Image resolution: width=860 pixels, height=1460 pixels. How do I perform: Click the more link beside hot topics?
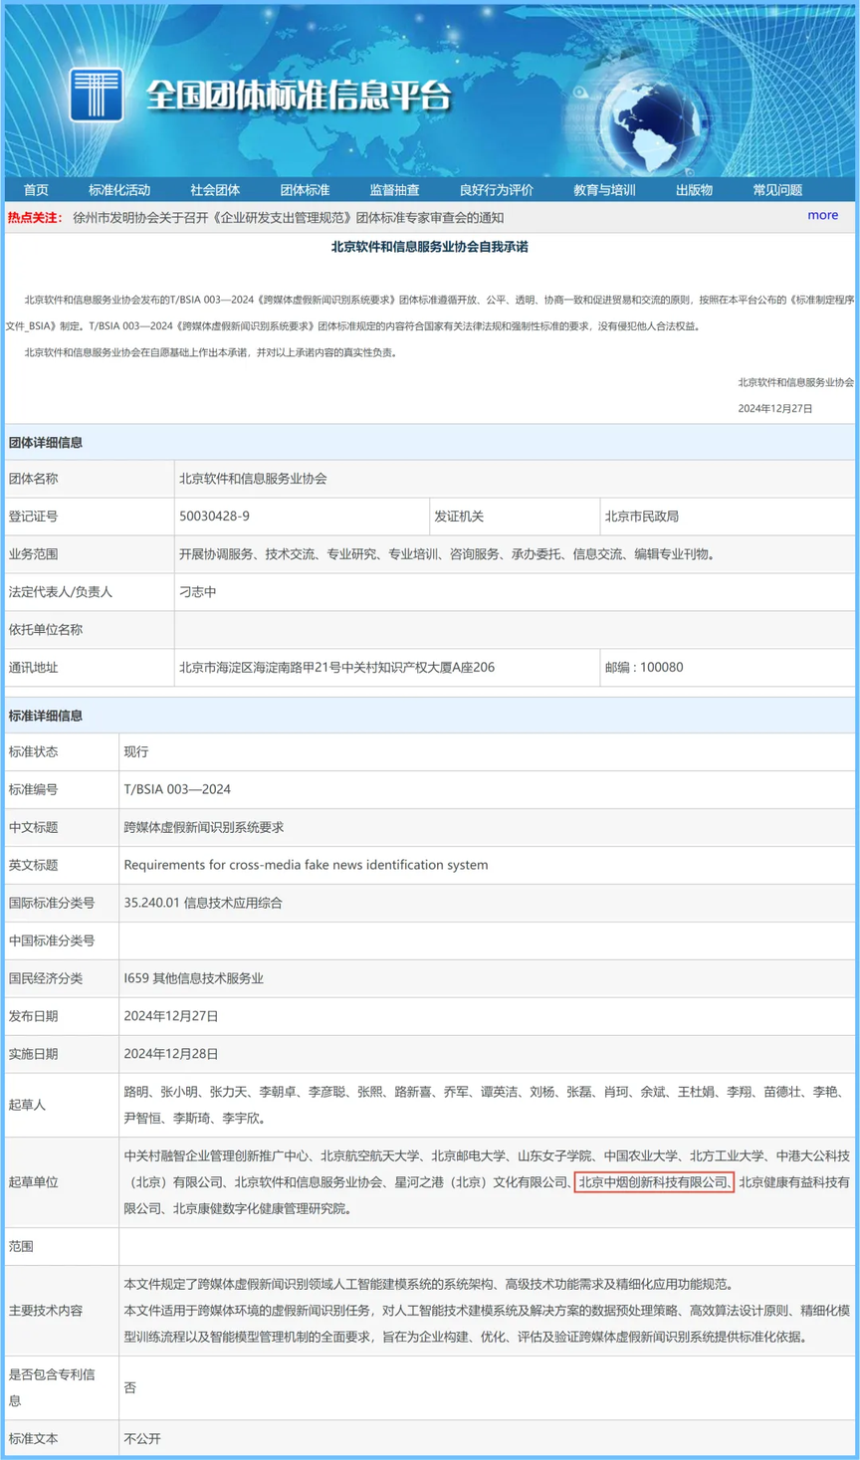click(x=822, y=215)
